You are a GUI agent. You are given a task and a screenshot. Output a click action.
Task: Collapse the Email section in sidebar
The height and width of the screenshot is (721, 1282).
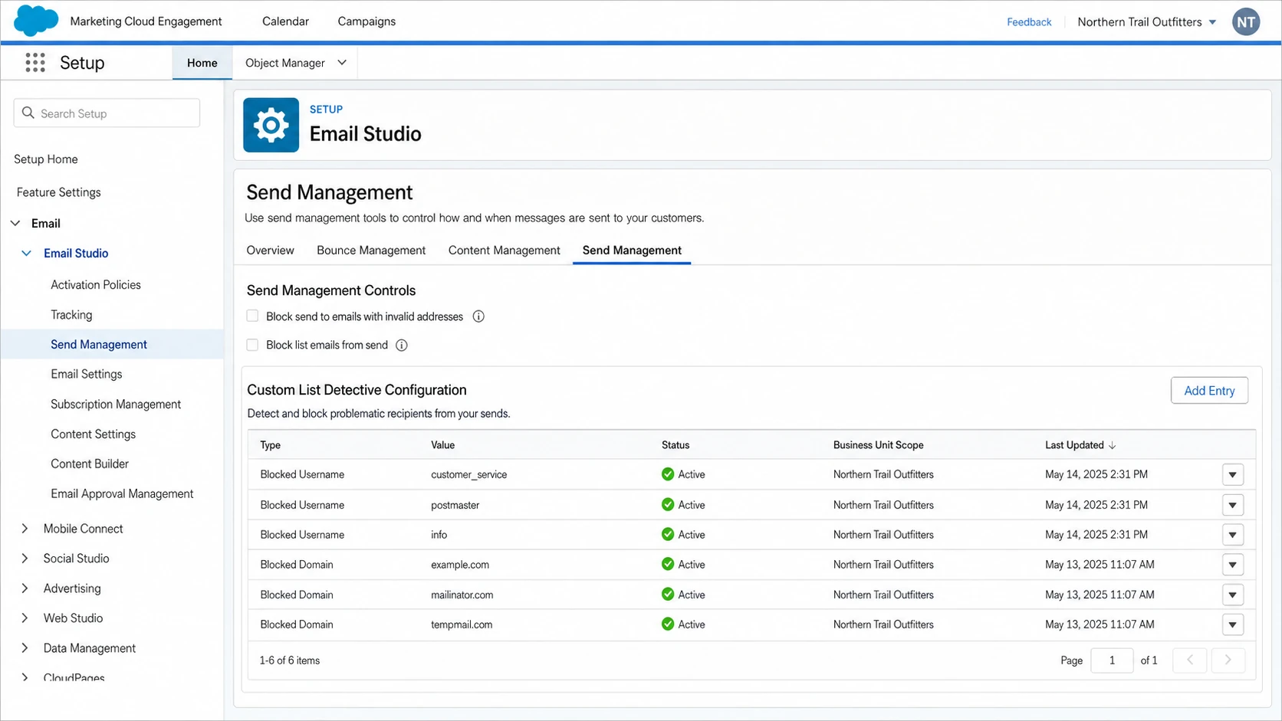point(15,223)
